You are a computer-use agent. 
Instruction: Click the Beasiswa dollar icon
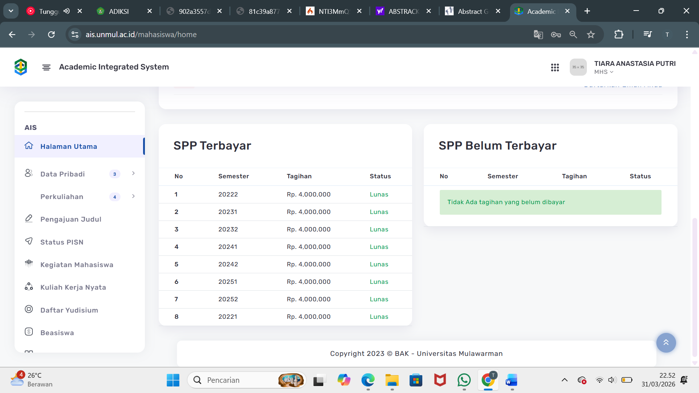click(x=29, y=332)
